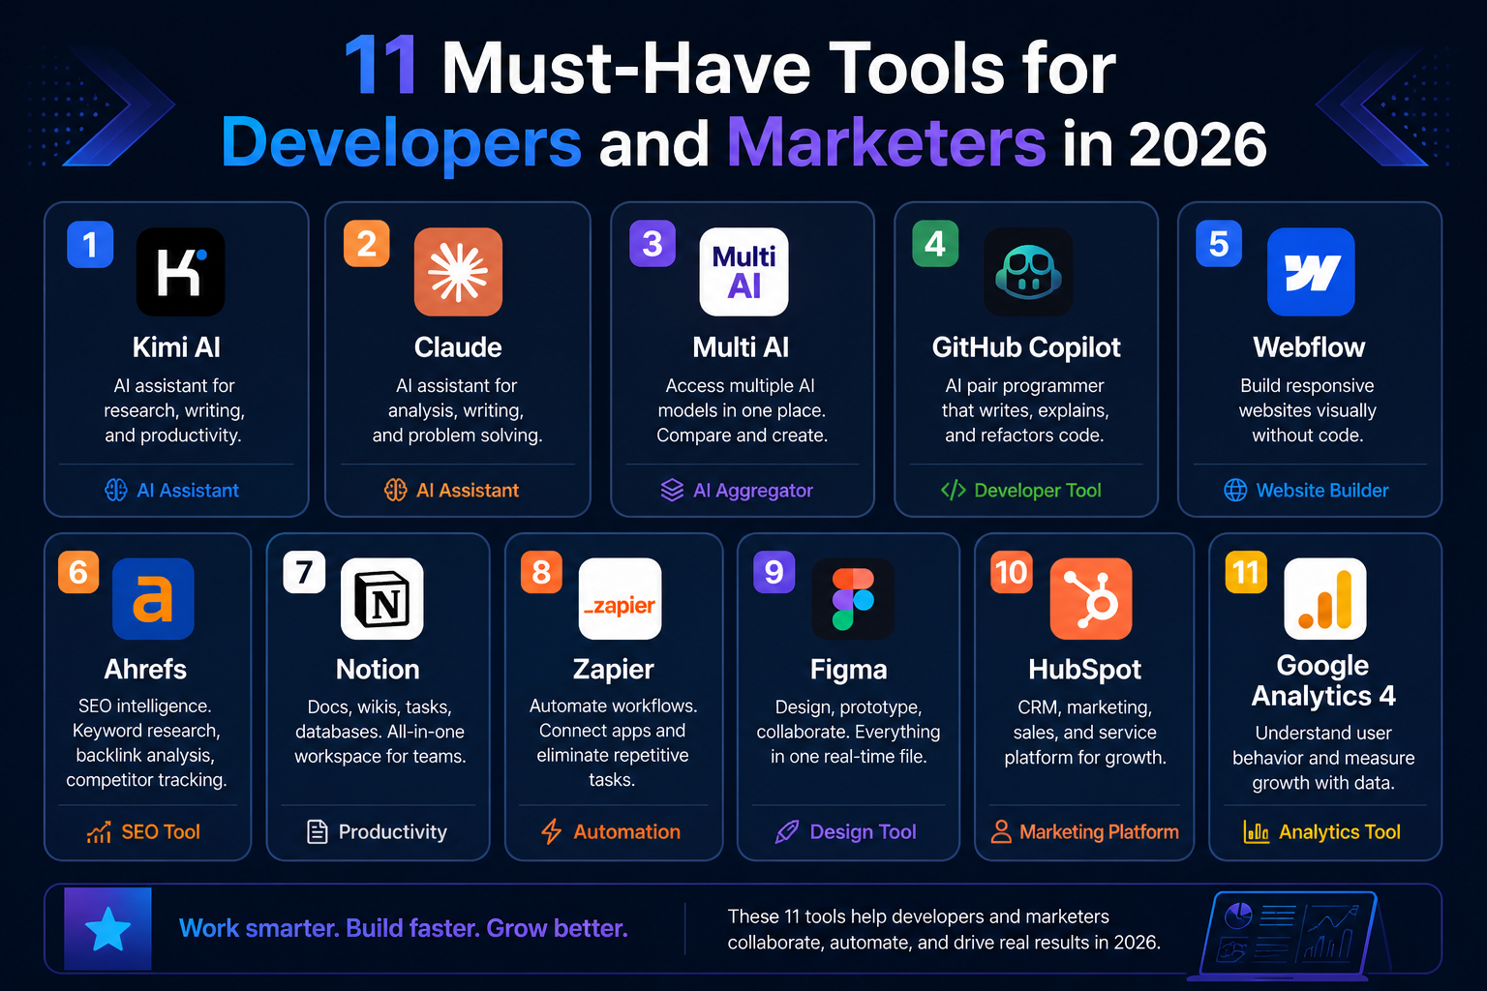
Task: Click number badge 11 on Google Analytics card
Action: click(1246, 572)
